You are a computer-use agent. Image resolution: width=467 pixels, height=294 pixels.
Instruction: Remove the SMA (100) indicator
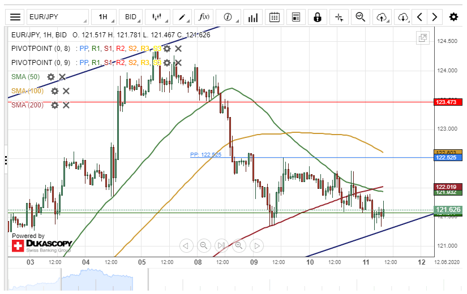[66, 91]
